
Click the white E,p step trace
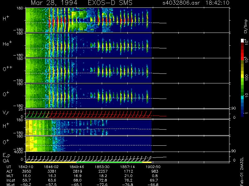(89, 158)
